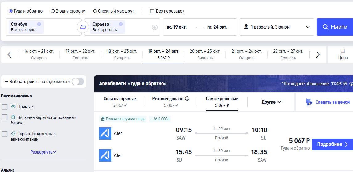Click the info icon next to Рекомендовано

[x=187, y=98]
